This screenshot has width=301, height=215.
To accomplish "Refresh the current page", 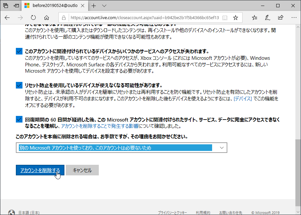I will [x=33, y=18].
